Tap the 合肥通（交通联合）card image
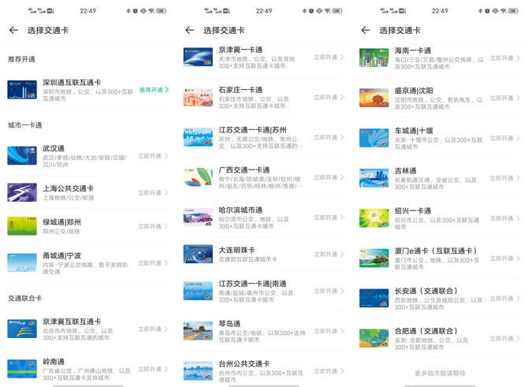528x387 pixels. pyautogui.click(x=374, y=338)
